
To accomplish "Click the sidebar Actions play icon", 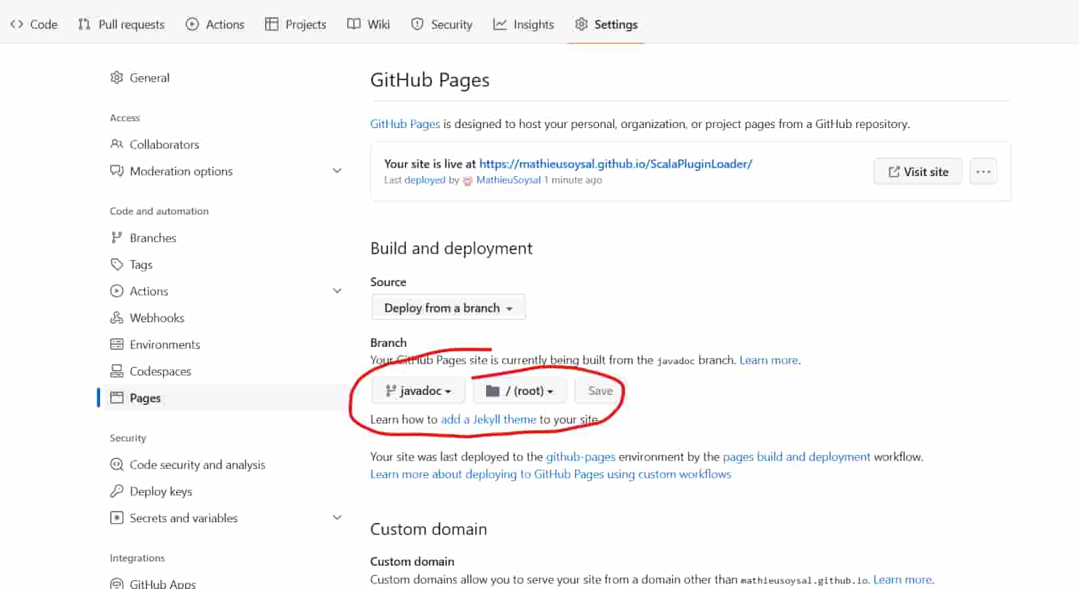I will 117,291.
